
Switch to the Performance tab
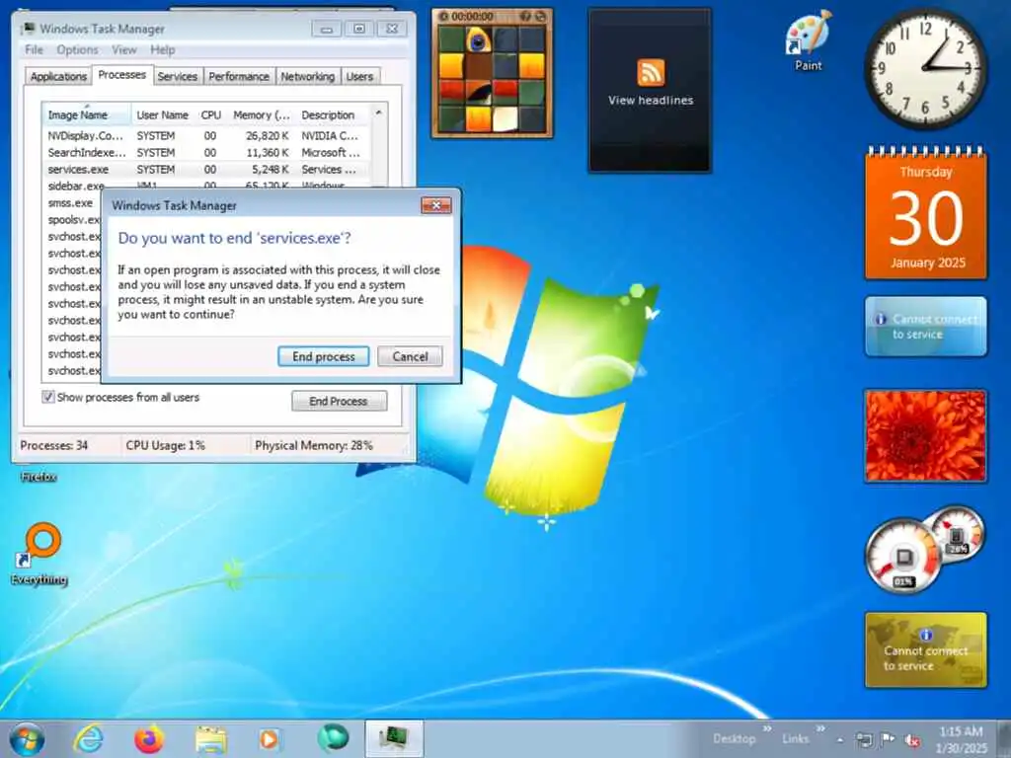tap(239, 76)
